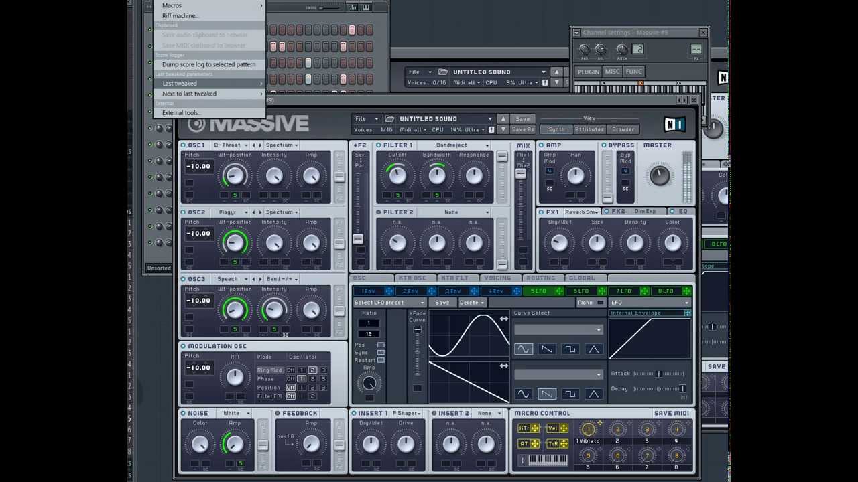Viewport: 858px width, 482px height.
Task: Open the PLUGIN tab in Channel settings
Action: click(x=588, y=72)
